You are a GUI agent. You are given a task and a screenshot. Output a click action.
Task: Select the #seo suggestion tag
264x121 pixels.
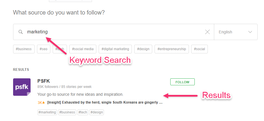click(44, 49)
